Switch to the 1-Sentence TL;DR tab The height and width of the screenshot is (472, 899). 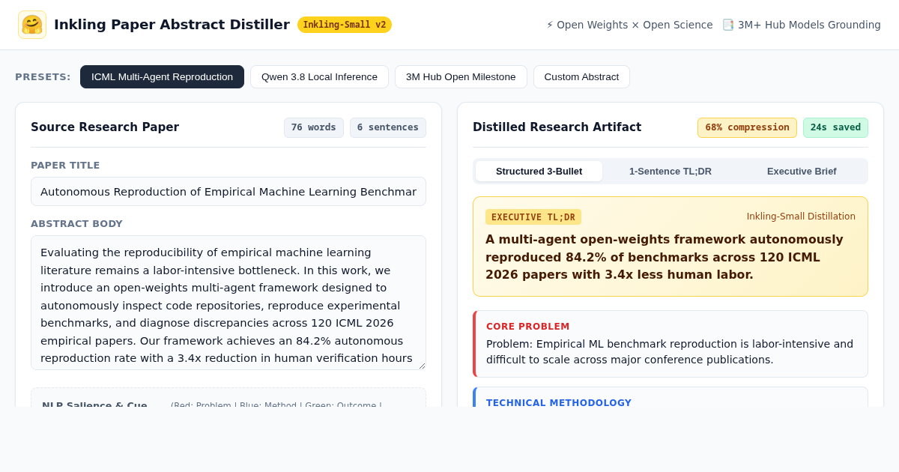tap(671, 171)
